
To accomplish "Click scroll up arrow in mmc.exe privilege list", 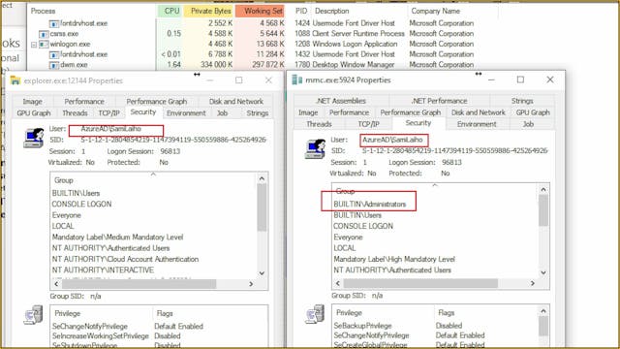I will tap(543, 311).
